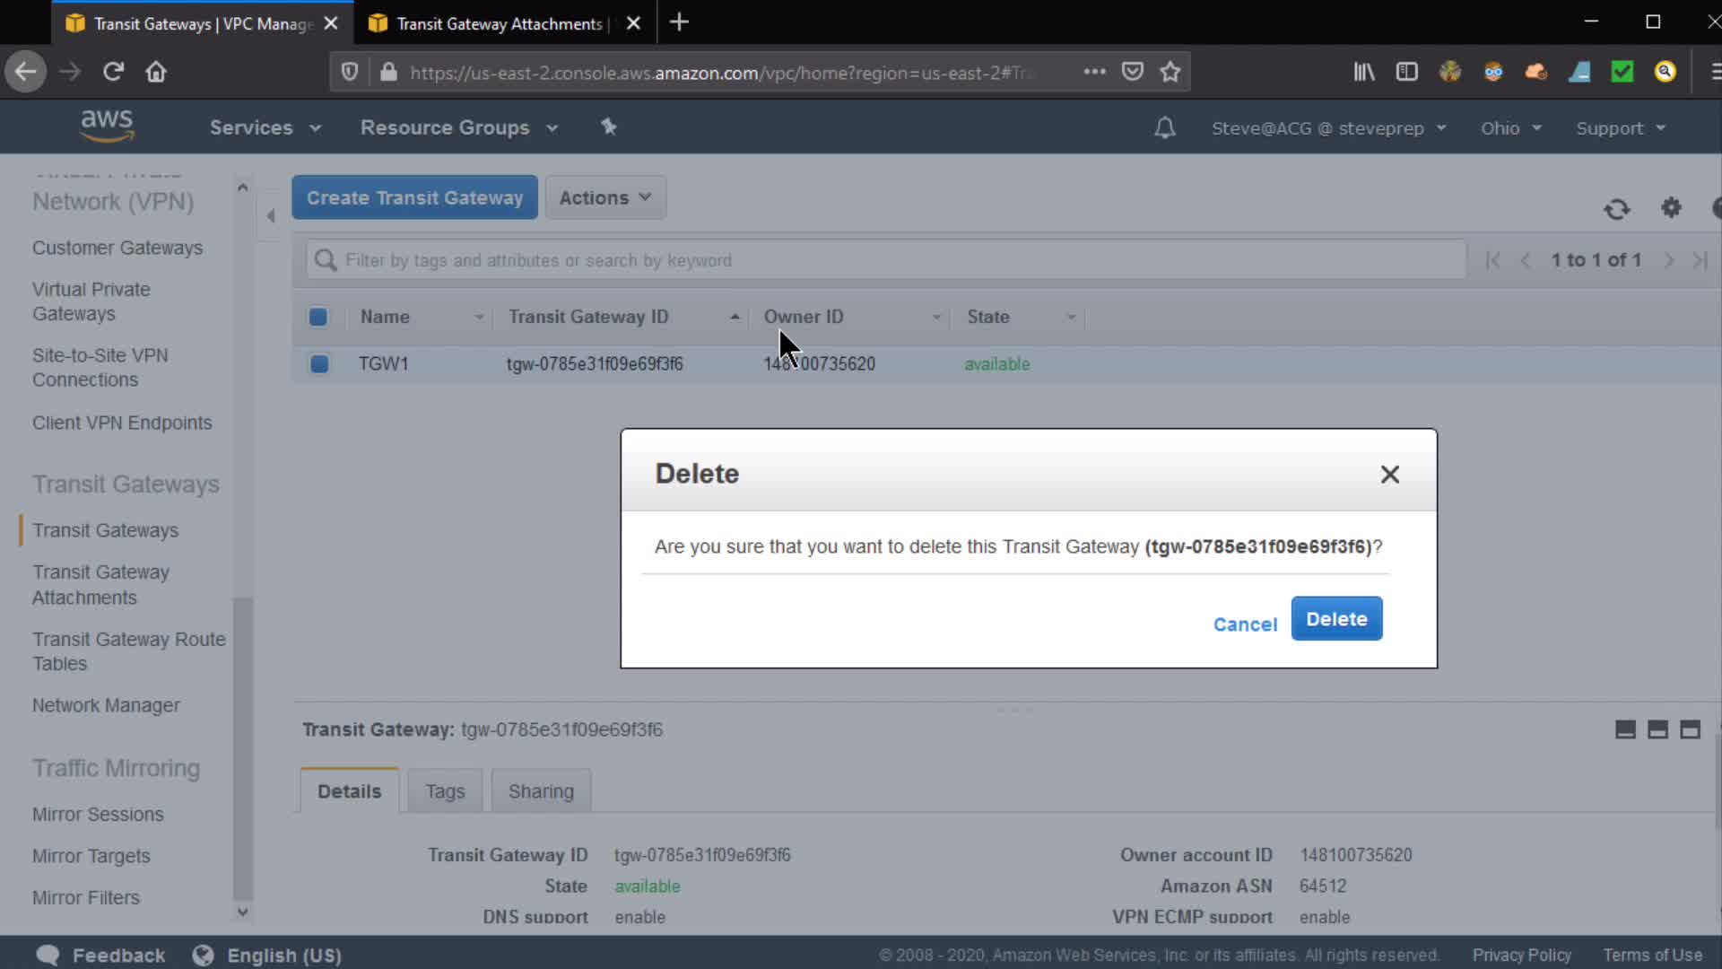This screenshot has width=1722, height=969.
Task: Maximize the details pane using the rightmost layout icon
Action: (1690, 729)
